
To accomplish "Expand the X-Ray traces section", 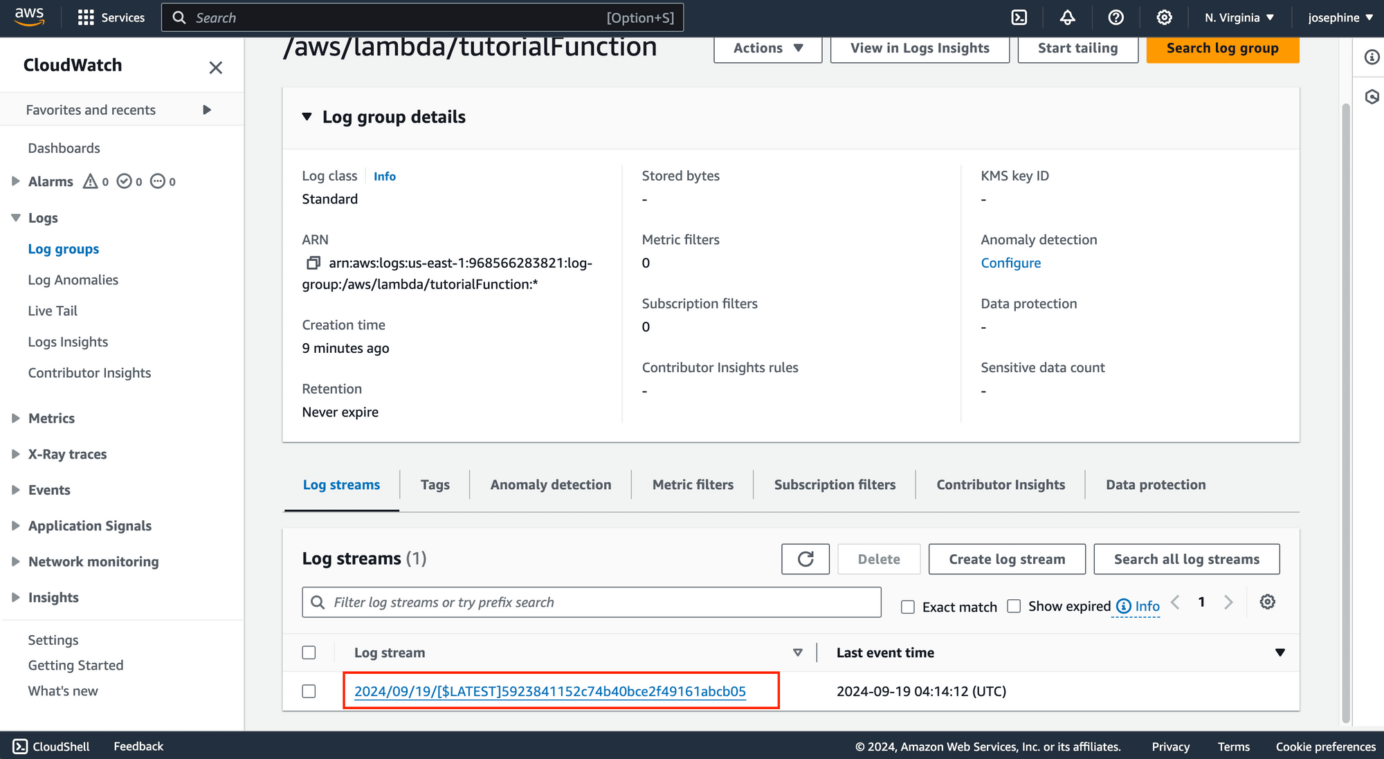I will click(x=15, y=454).
